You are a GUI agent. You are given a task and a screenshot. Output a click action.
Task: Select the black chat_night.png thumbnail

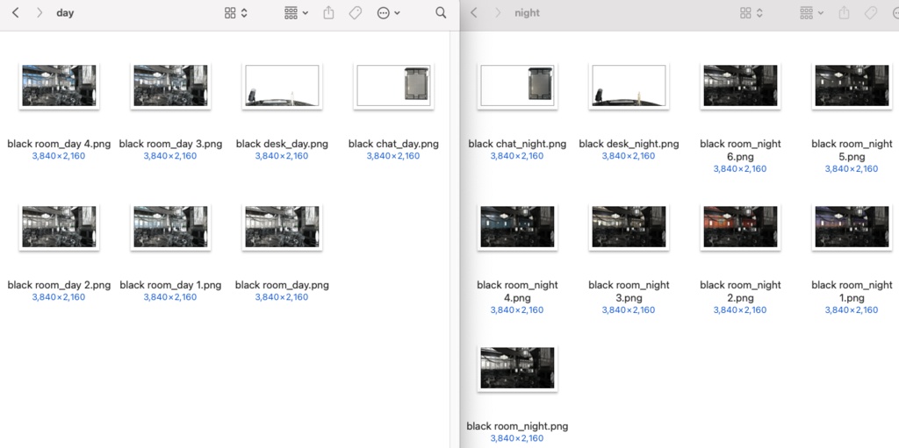[x=517, y=86]
